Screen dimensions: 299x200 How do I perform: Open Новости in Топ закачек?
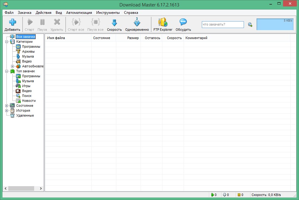coord(29,101)
